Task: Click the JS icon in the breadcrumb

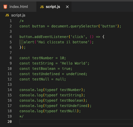Action: point(7,15)
